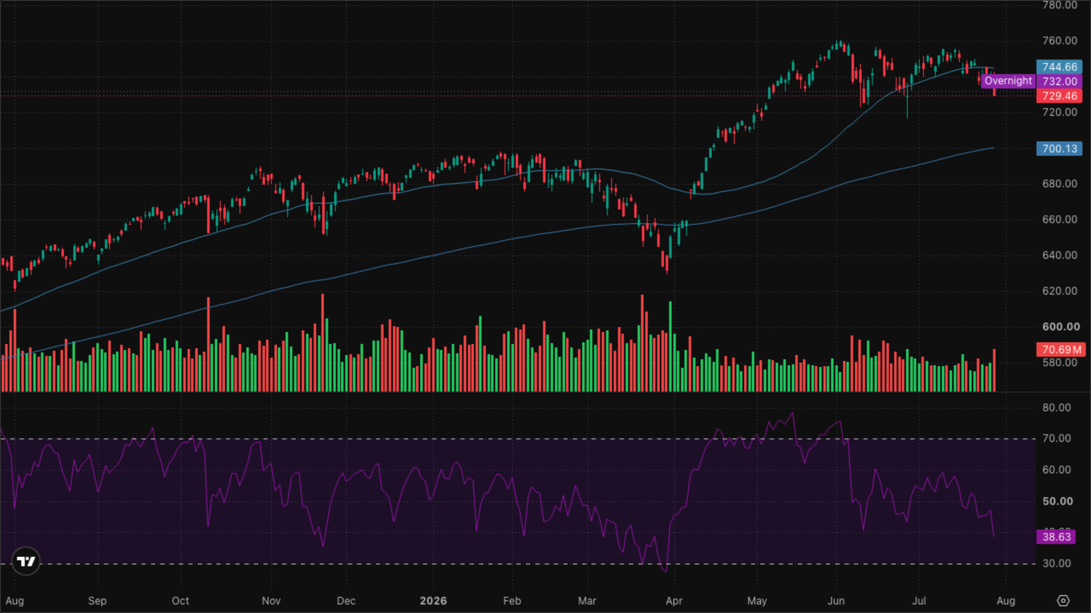Select the 732.00 overnight price tag
The width and height of the screenshot is (1091, 613).
pyautogui.click(x=1059, y=81)
